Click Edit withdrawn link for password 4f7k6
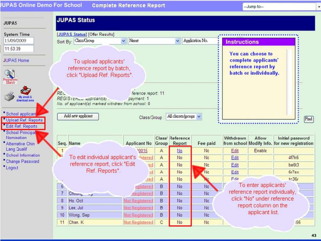 coord(235,158)
